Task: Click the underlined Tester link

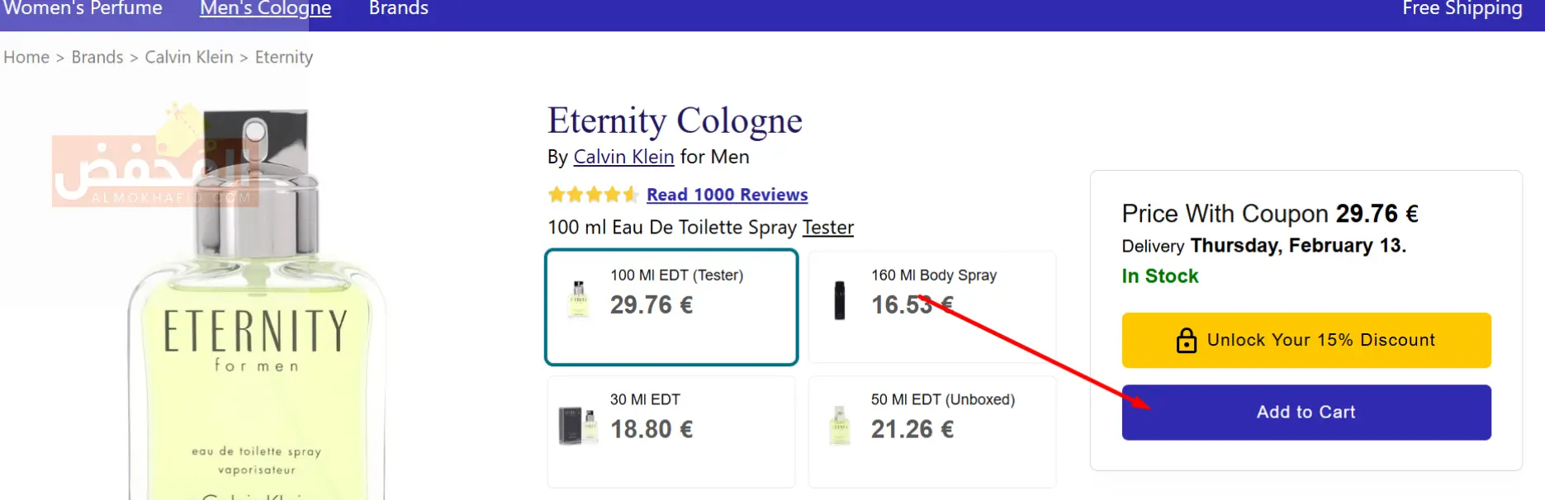Action: [827, 228]
